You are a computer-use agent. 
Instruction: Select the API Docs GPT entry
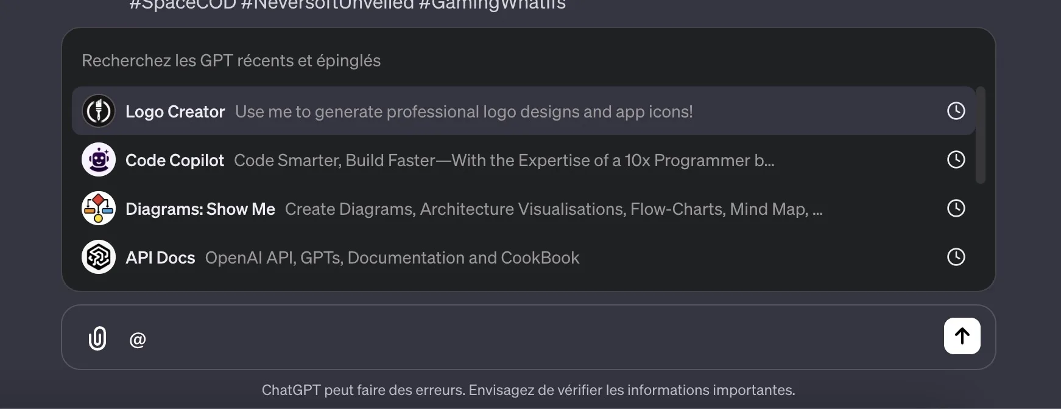click(160, 257)
